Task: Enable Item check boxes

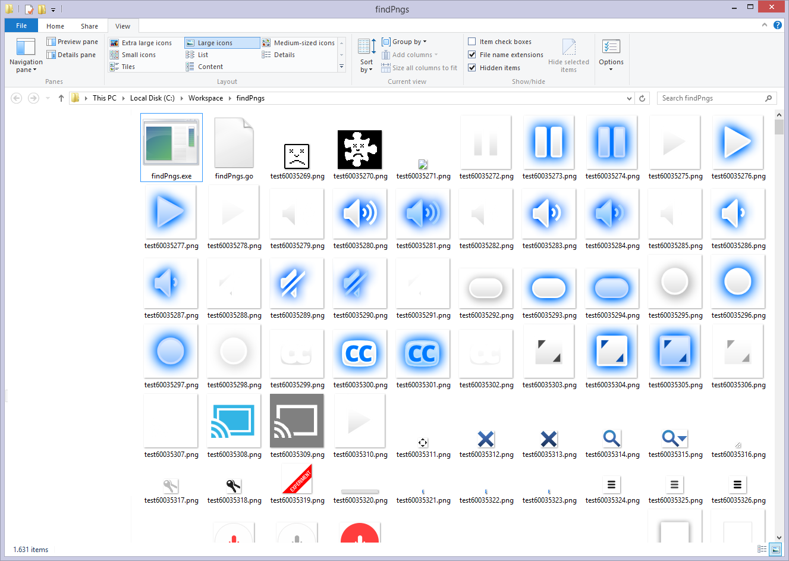Action: pyautogui.click(x=472, y=42)
